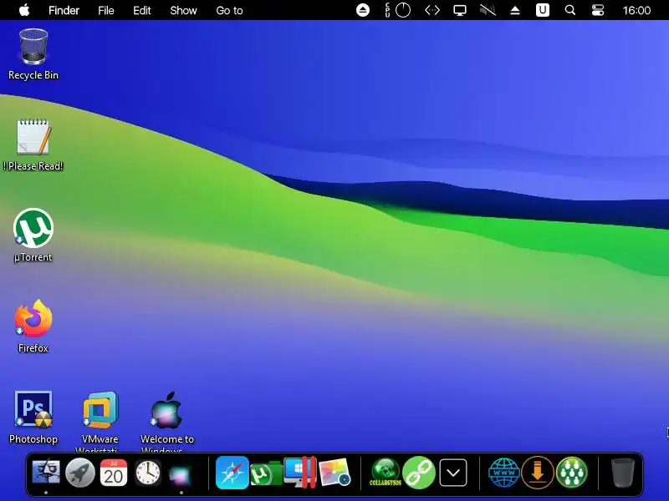The image size is (669, 501).
Task: Open Launchpad rocket in dock
Action: pyautogui.click(x=79, y=473)
